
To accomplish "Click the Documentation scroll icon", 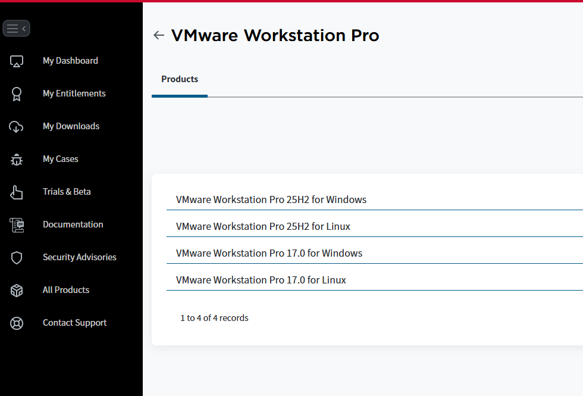I will pos(17,224).
